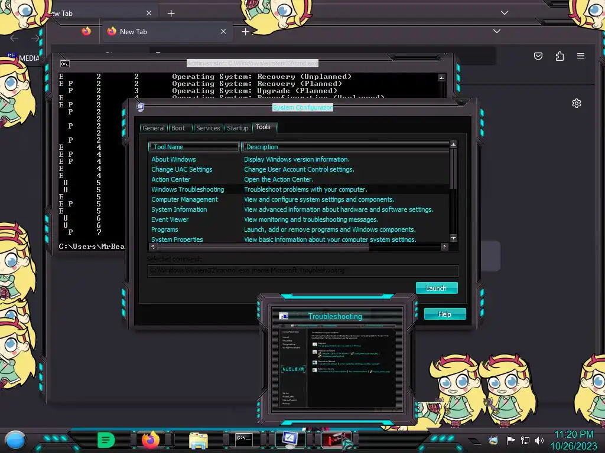
Task: Click the Selected command text field
Action: pyautogui.click(x=303, y=270)
